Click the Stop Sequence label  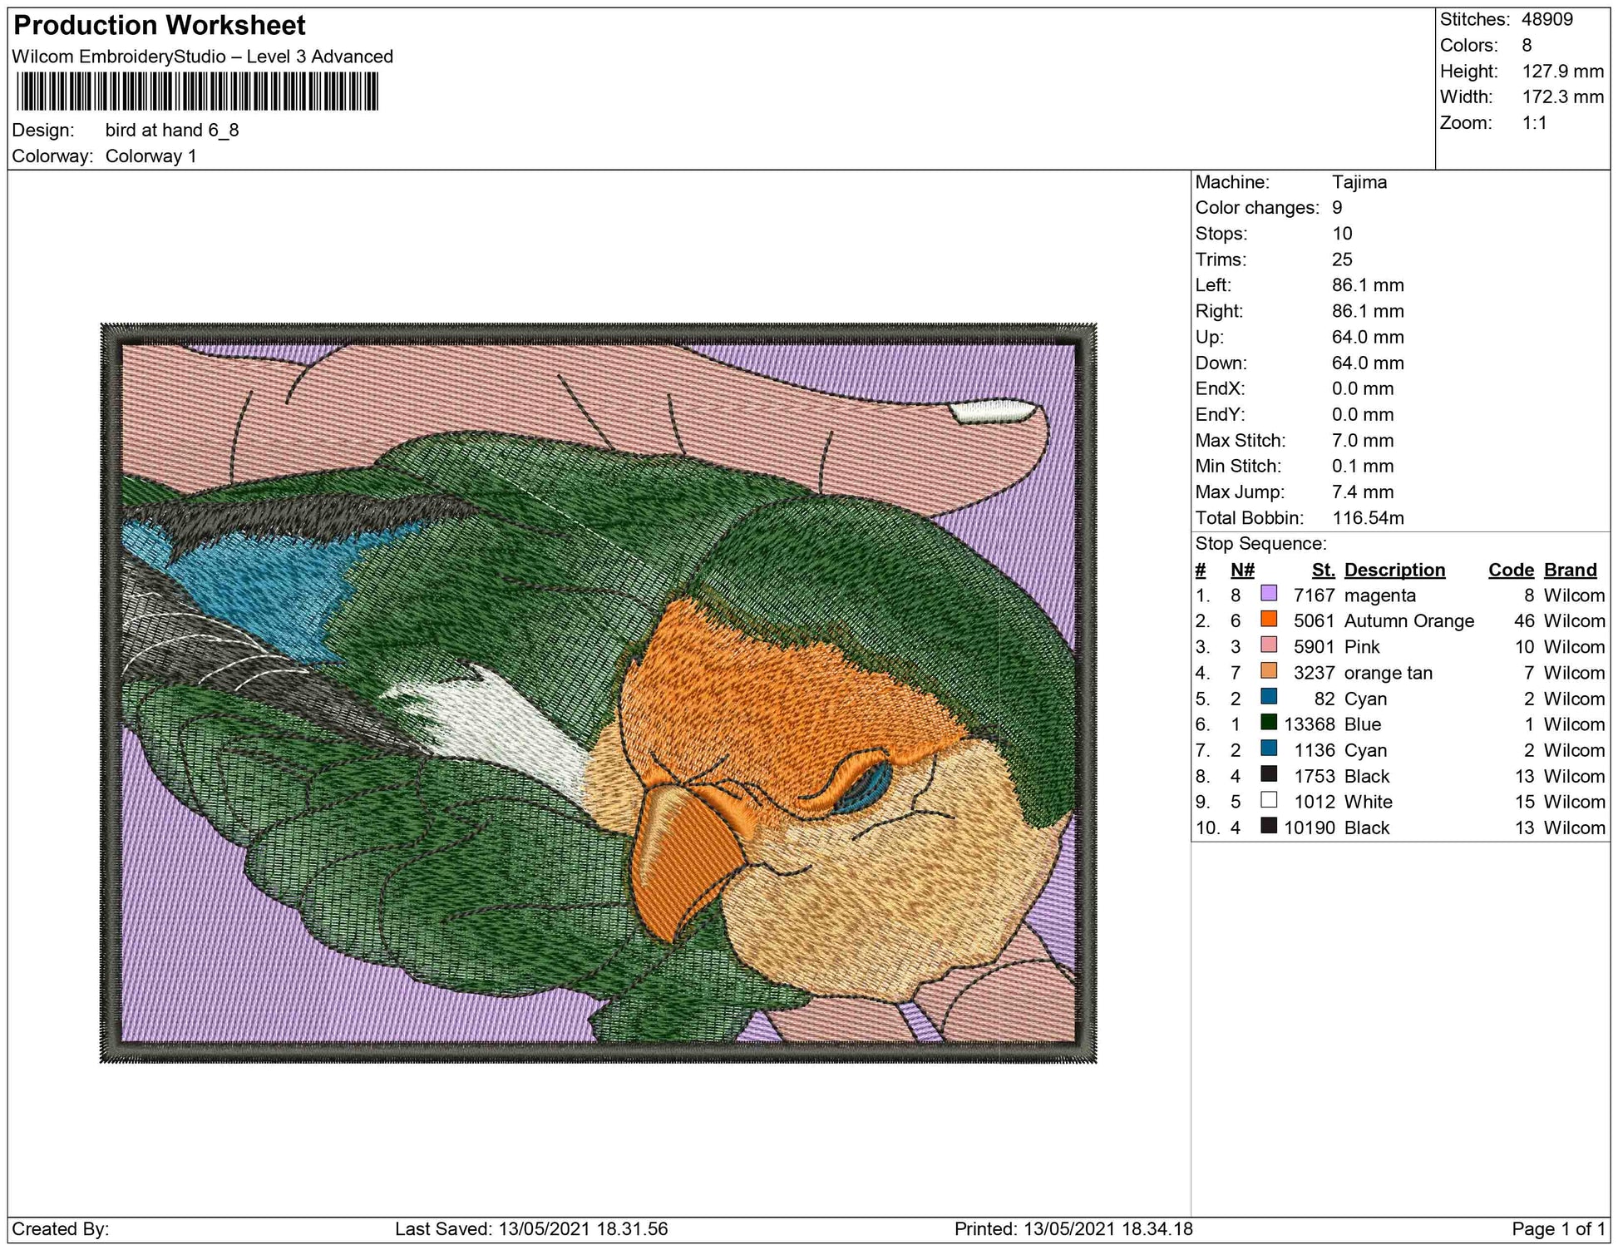pos(1260,544)
